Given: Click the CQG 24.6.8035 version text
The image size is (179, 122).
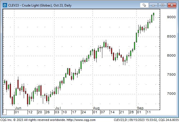Looking at the screenshot, I should pos(169,120).
